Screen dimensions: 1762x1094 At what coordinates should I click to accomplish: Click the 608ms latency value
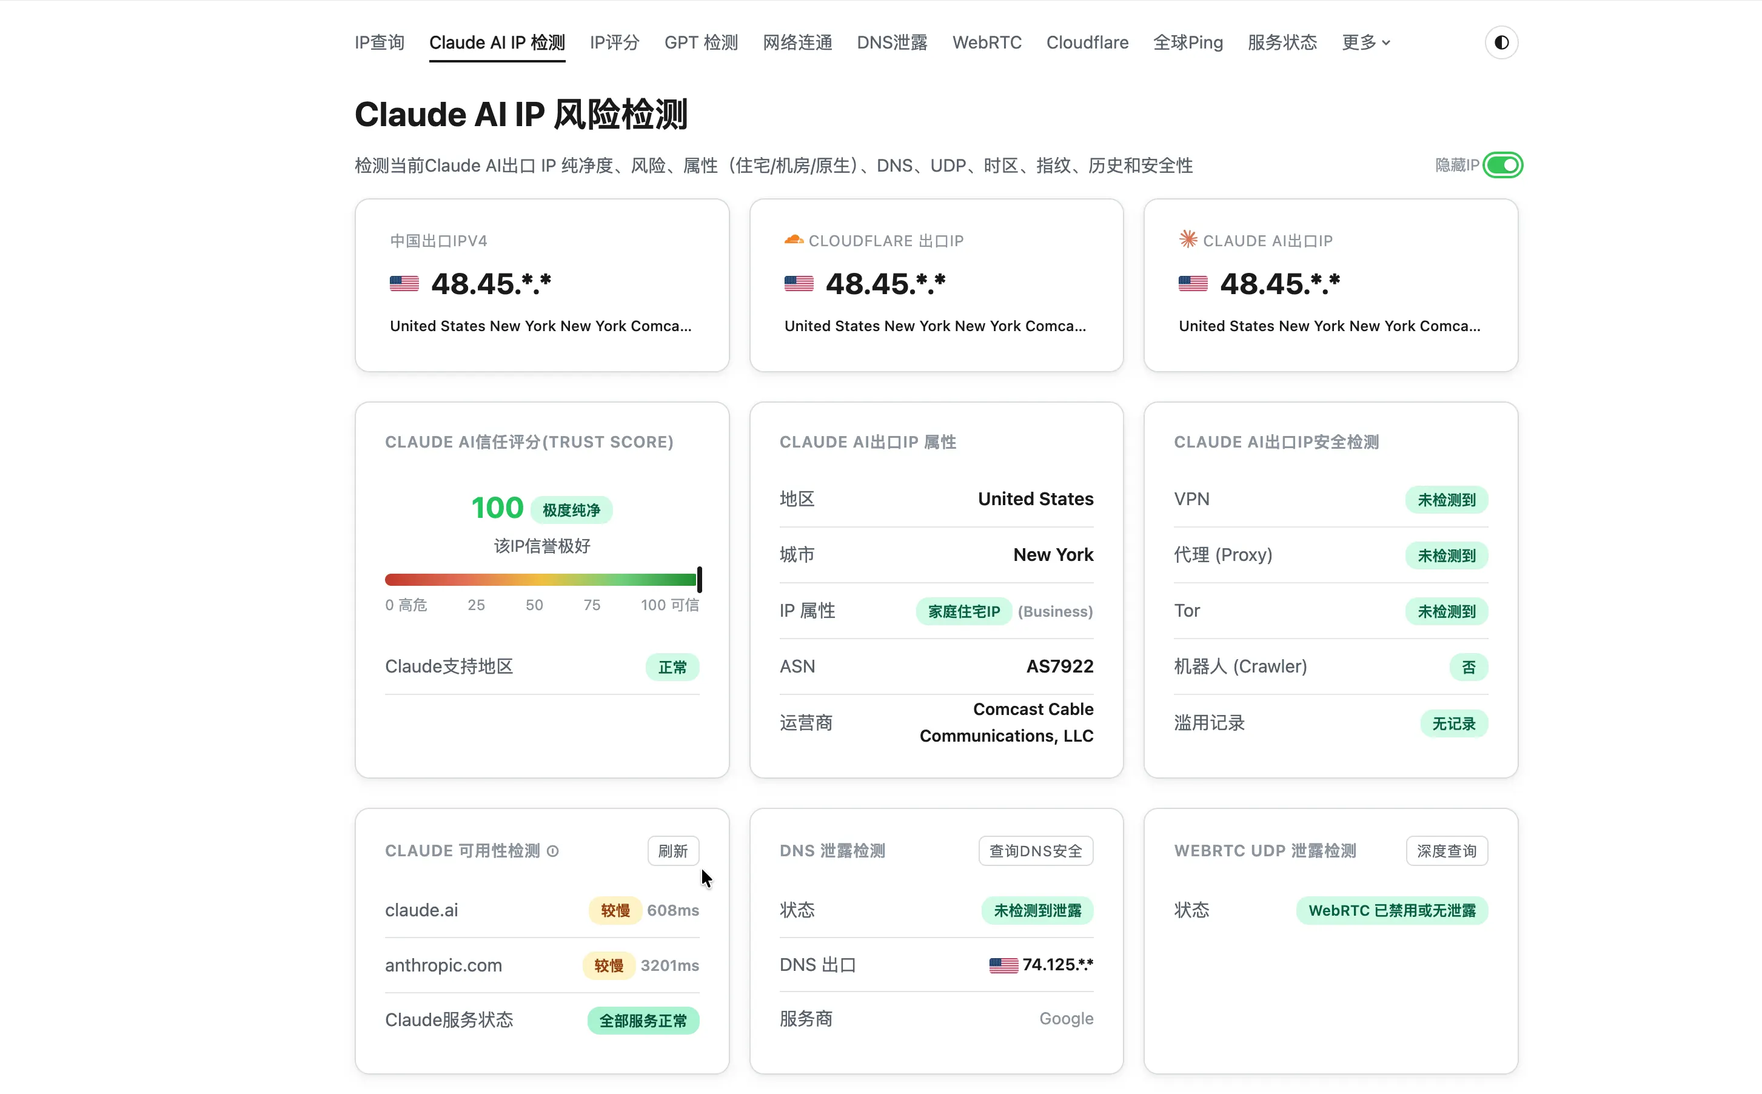coord(672,910)
